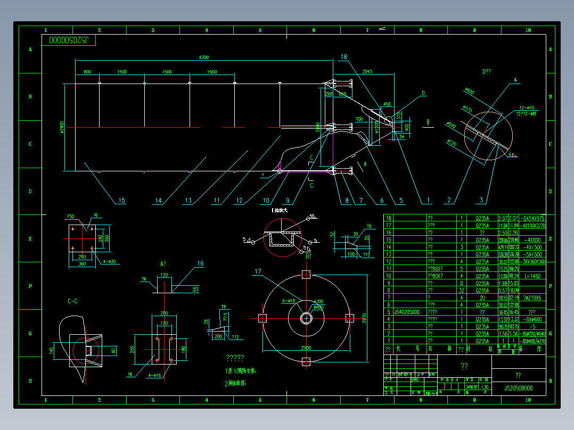Select the 800 dimension in the main view

[87, 72]
